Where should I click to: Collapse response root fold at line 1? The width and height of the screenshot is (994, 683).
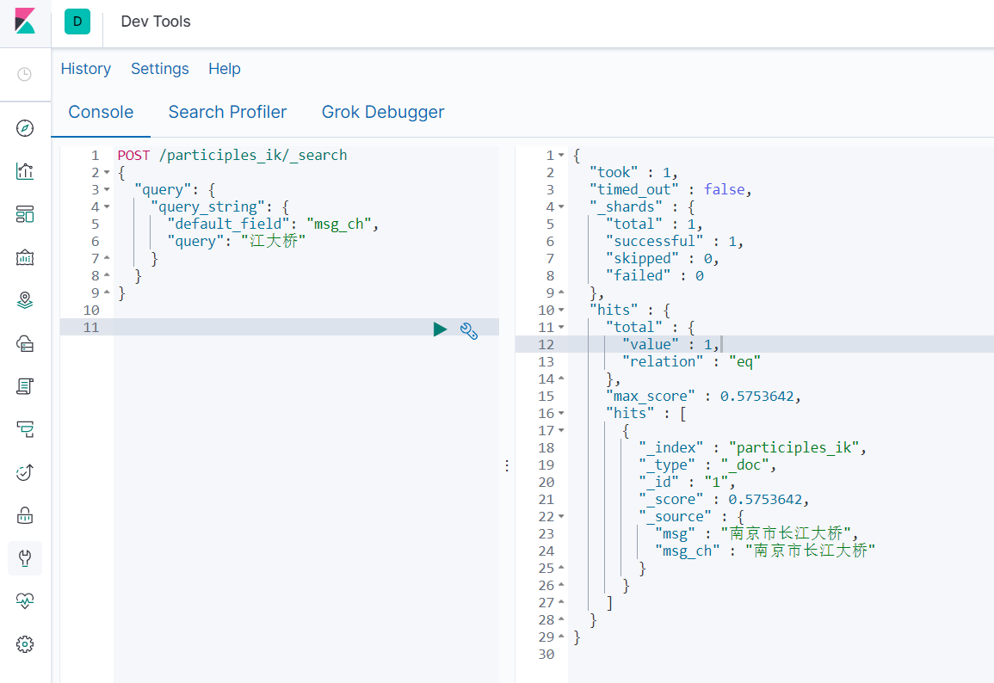(x=561, y=155)
